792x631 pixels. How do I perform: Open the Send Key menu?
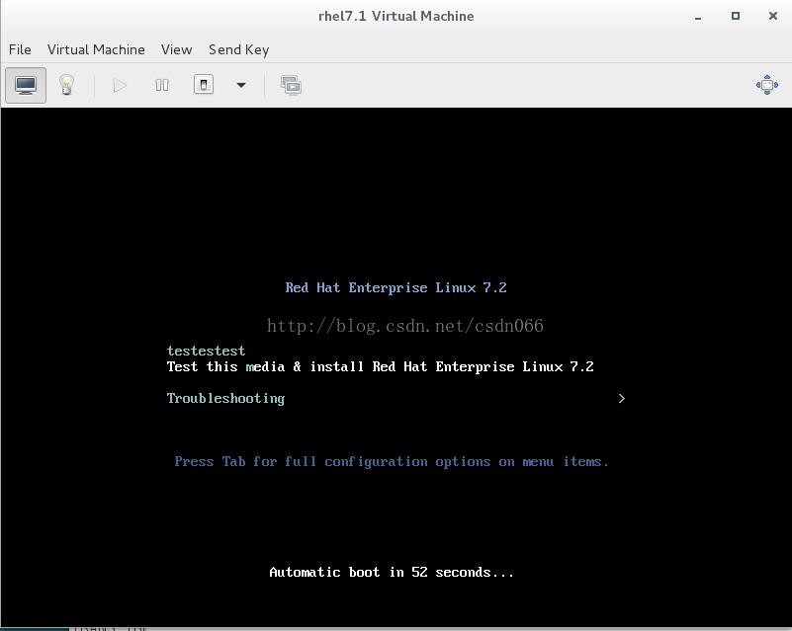click(x=239, y=49)
